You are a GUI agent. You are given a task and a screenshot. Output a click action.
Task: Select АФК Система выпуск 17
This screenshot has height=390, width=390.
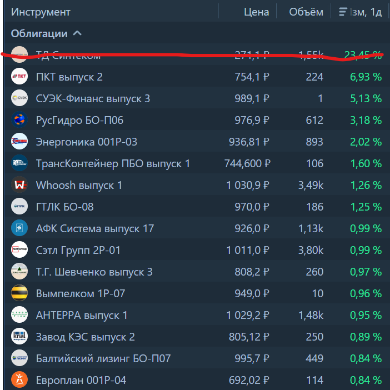pyautogui.click(x=95, y=228)
